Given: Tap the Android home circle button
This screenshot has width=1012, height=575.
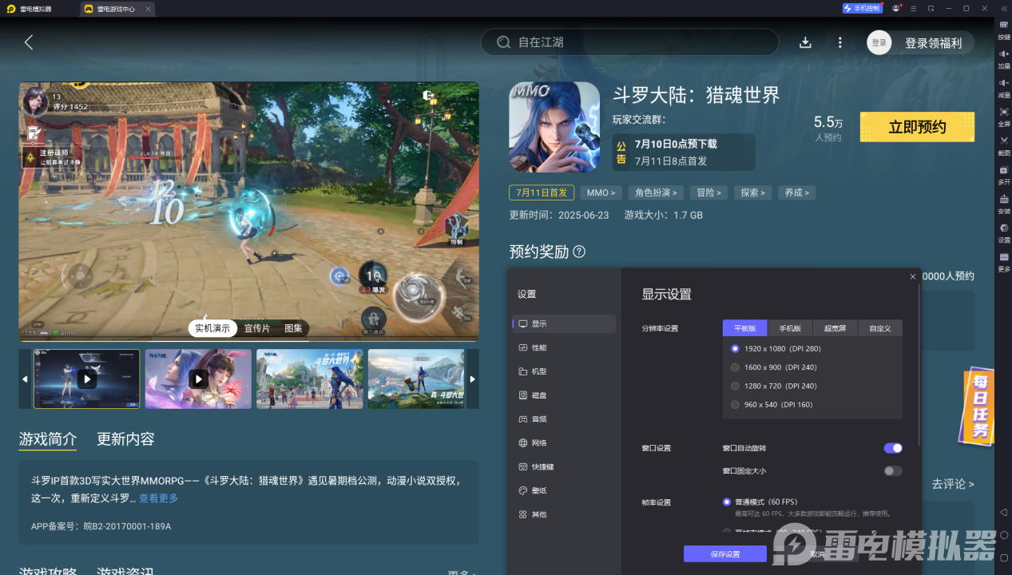Looking at the screenshot, I should [1004, 534].
